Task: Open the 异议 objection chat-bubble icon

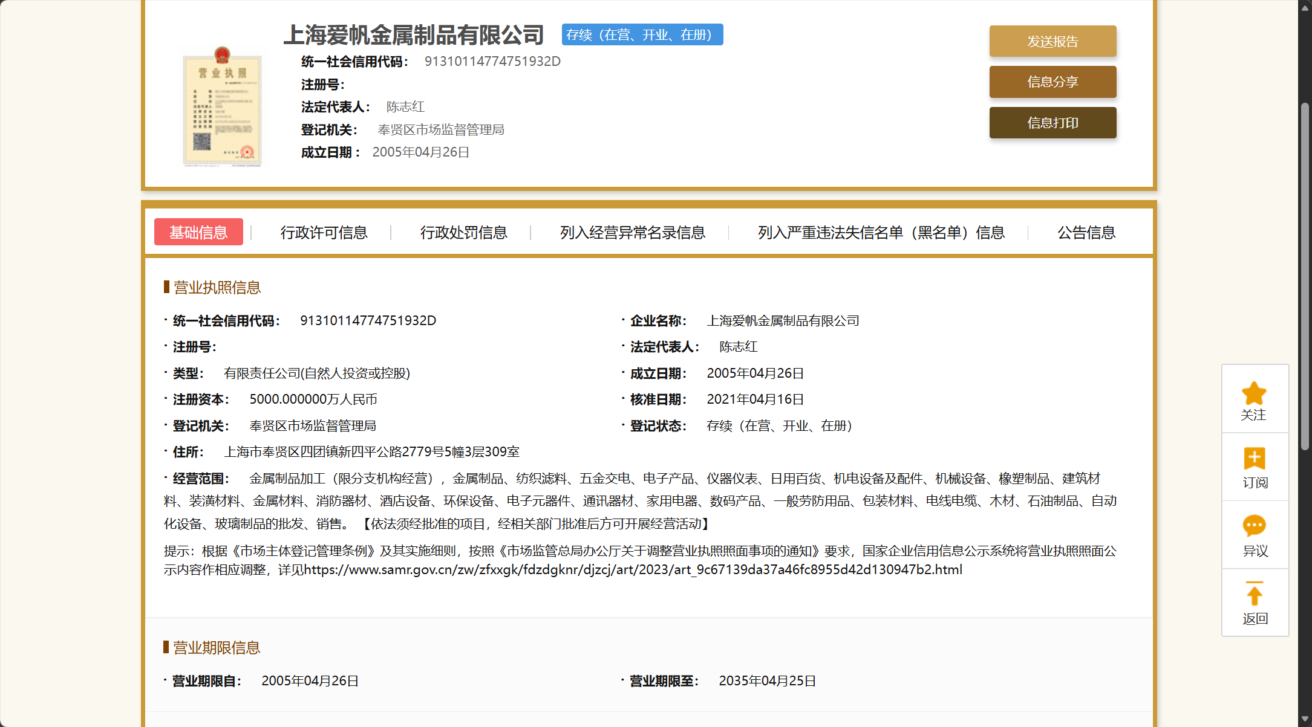Action: pyautogui.click(x=1254, y=526)
